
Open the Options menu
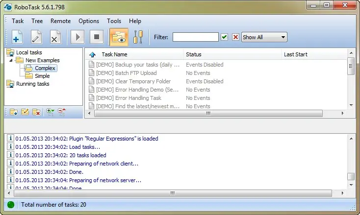point(89,21)
